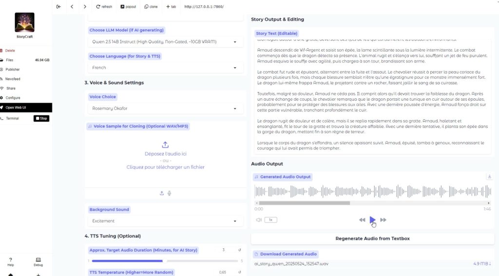Click the microphone record icon
Screen dimensions: 499x276
pyautogui.click(x=170, y=193)
